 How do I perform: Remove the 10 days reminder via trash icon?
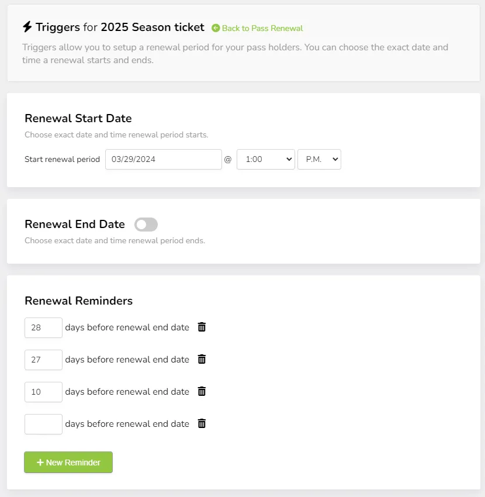pyautogui.click(x=202, y=391)
